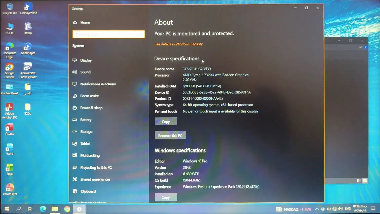Select the Access desktop shortcut

[10, 129]
